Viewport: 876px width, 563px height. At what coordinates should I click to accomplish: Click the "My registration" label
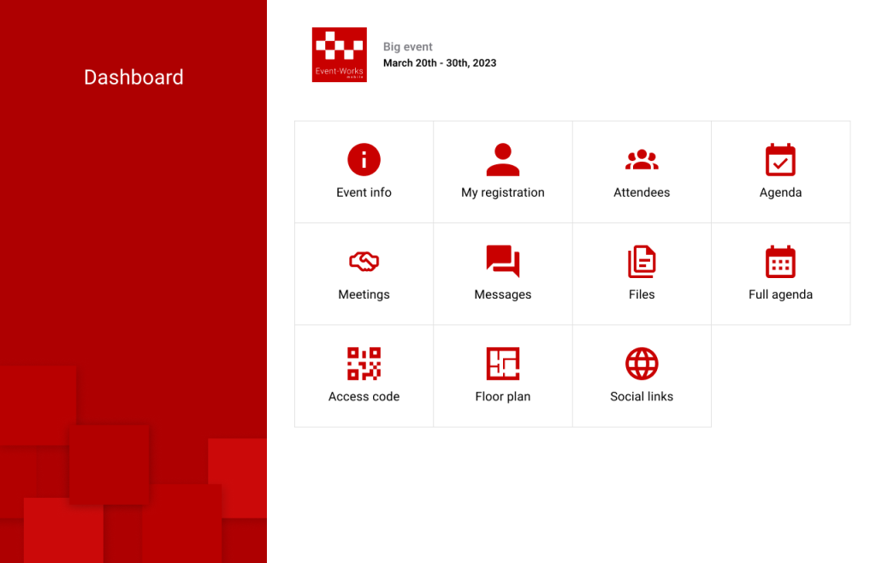pos(503,193)
